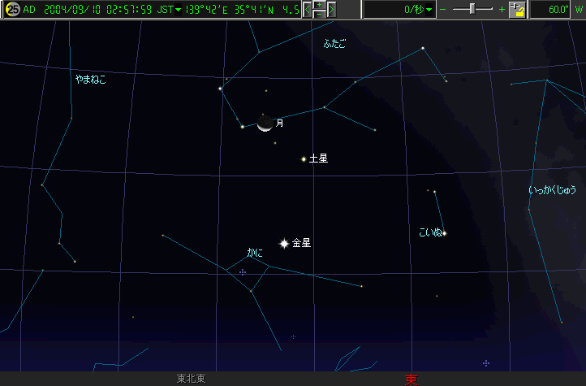This screenshot has width=586, height=386.
Task: Click the 60.0° field of view box
Action: point(552,10)
